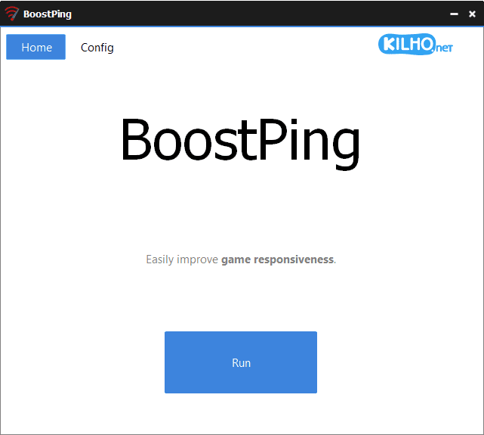
Task: Open the Config tab
Action: coord(97,48)
